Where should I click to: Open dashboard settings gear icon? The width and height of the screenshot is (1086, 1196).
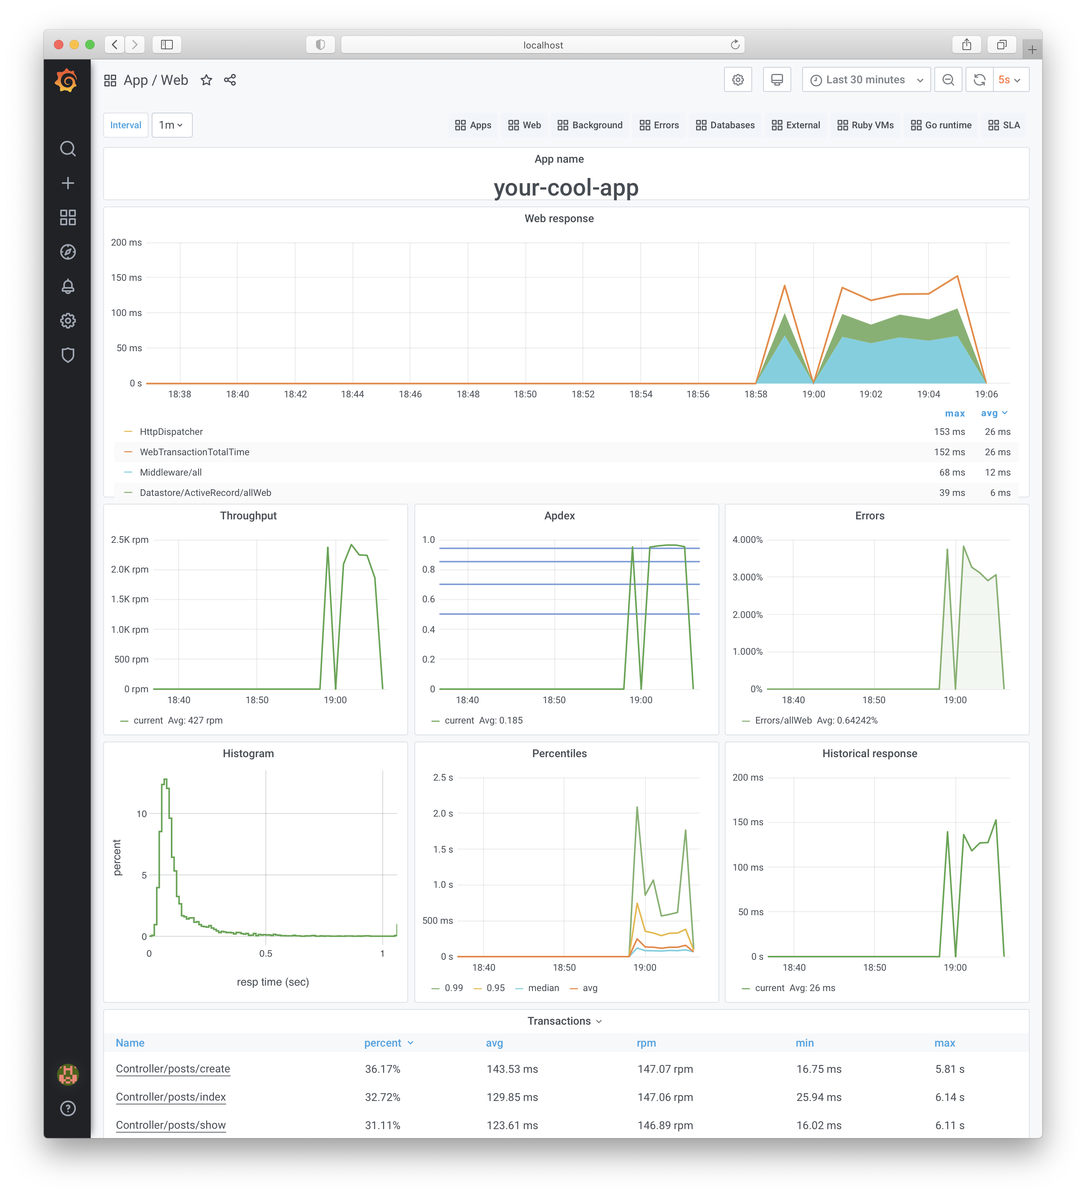point(737,79)
